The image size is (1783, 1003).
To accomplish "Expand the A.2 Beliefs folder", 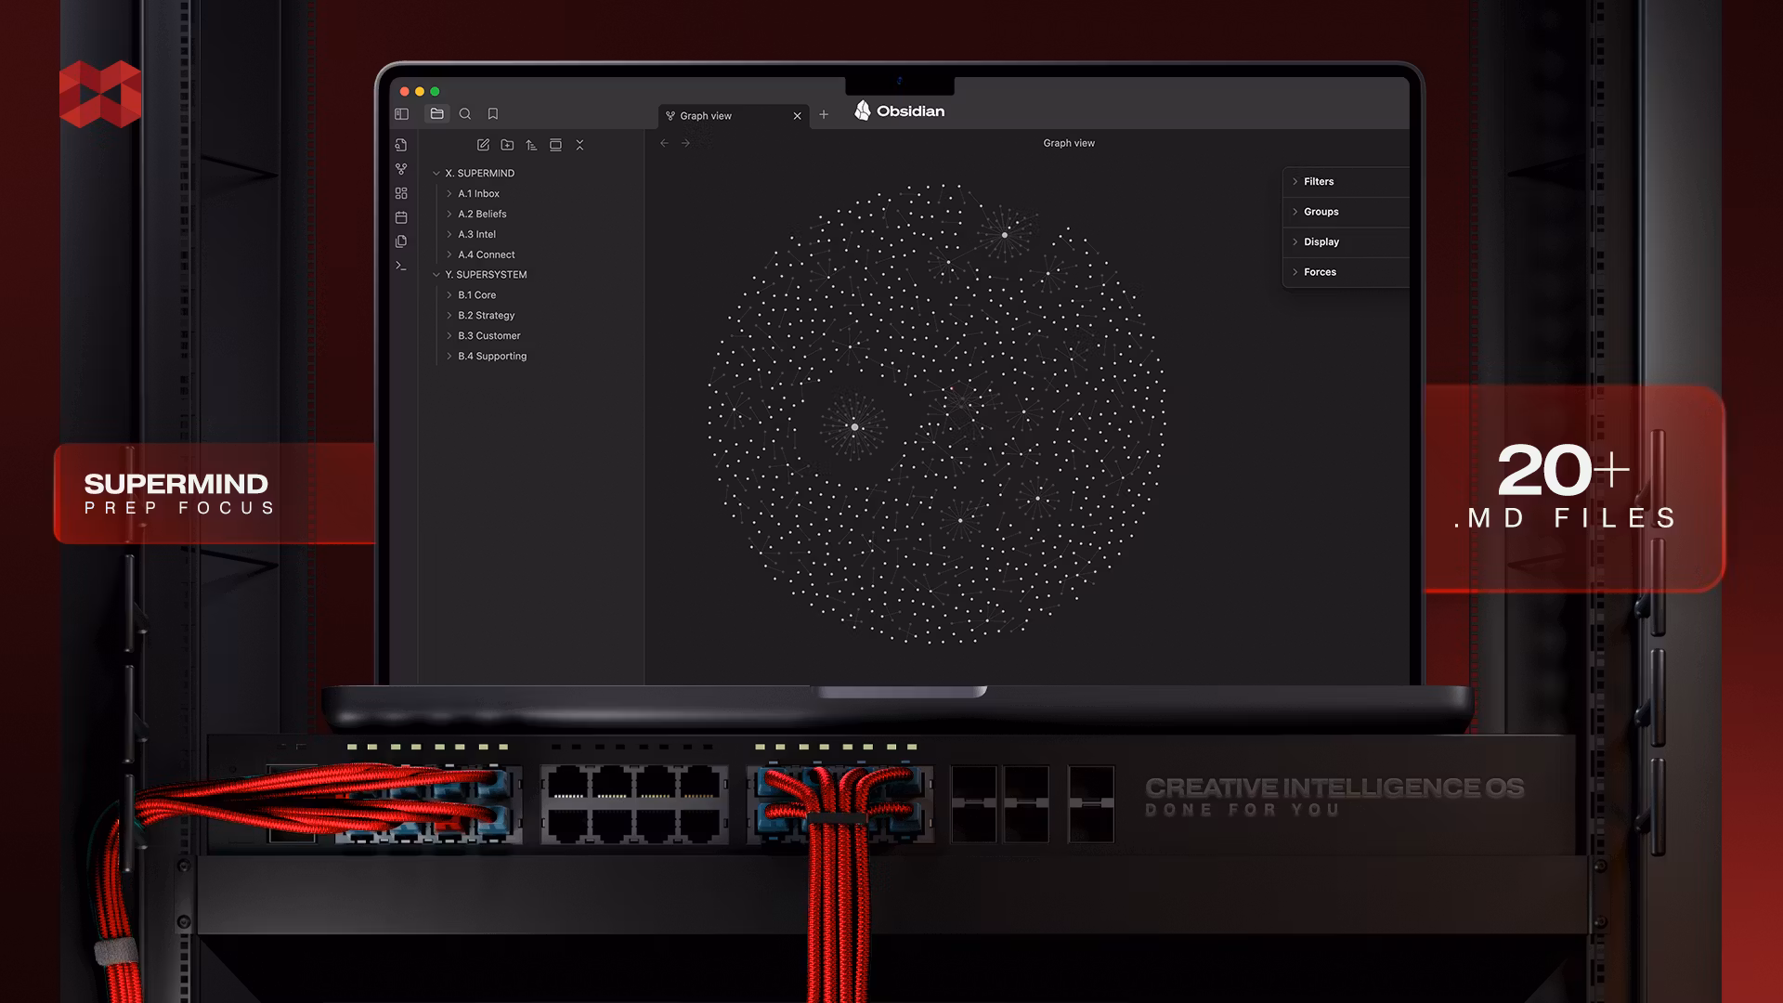I will point(481,214).
